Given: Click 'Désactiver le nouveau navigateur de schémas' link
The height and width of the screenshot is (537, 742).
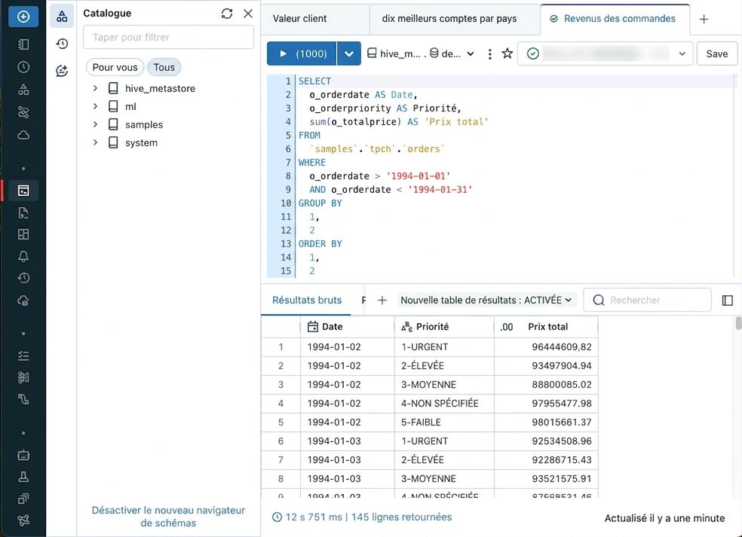Looking at the screenshot, I should [168, 517].
